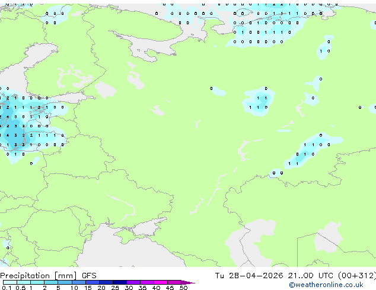Screen dimensions: 376x290
Task: Click the 30–35 mm purple legend box
Action: point(133,282)
